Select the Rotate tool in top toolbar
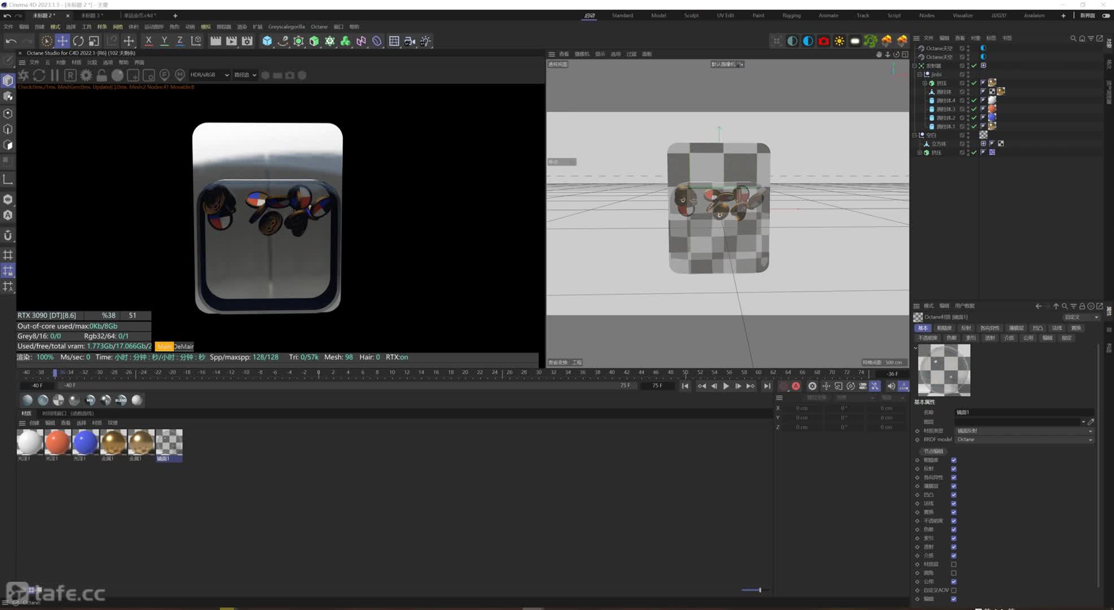Viewport: 1114px width, 610px height. click(78, 41)
